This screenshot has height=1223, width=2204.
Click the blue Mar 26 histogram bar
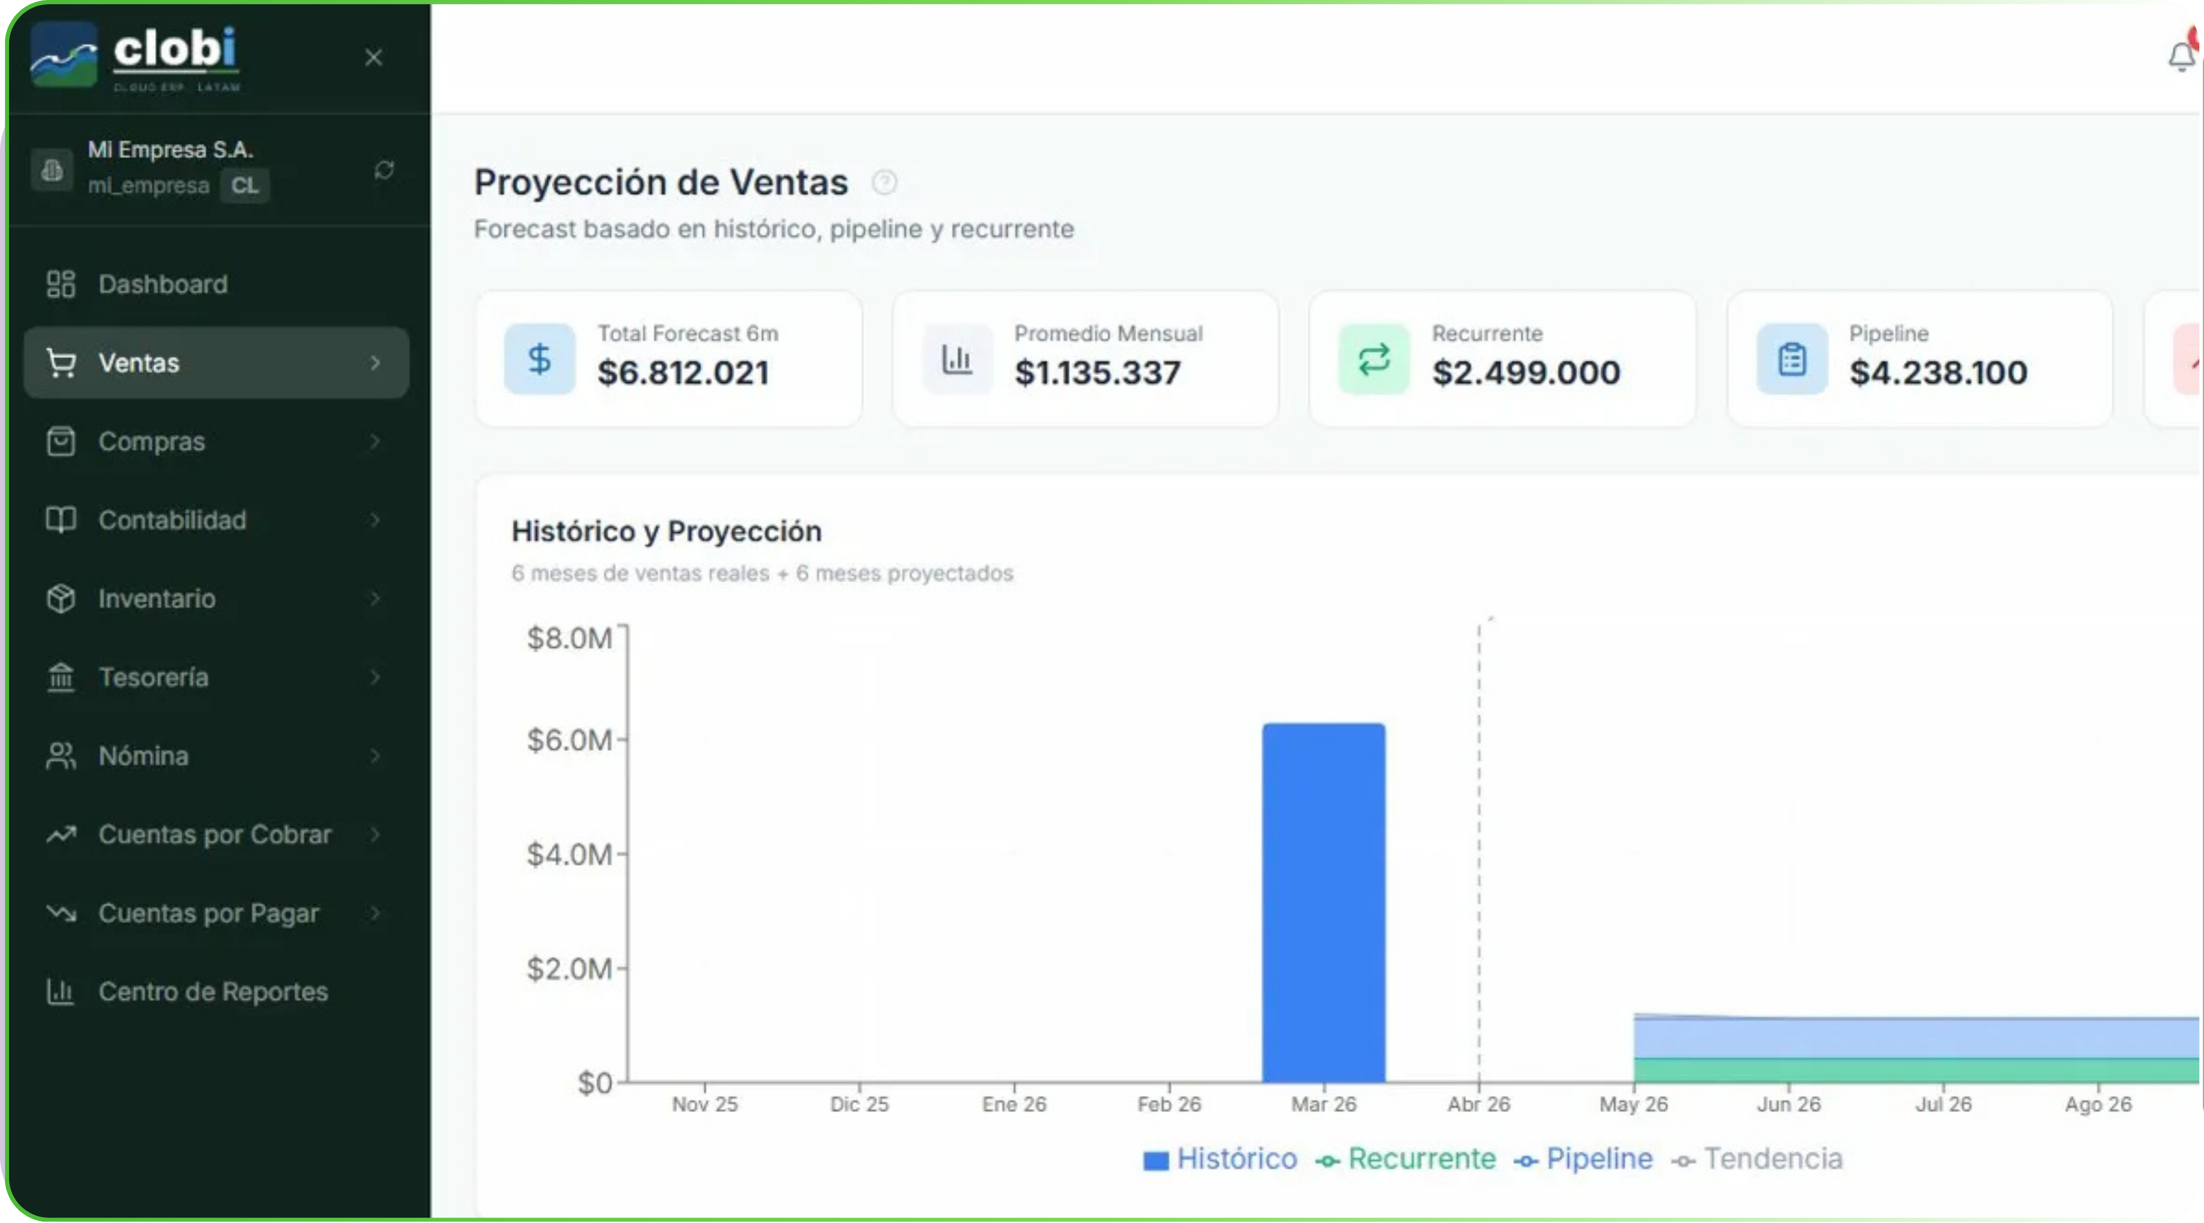(1323, 902)
